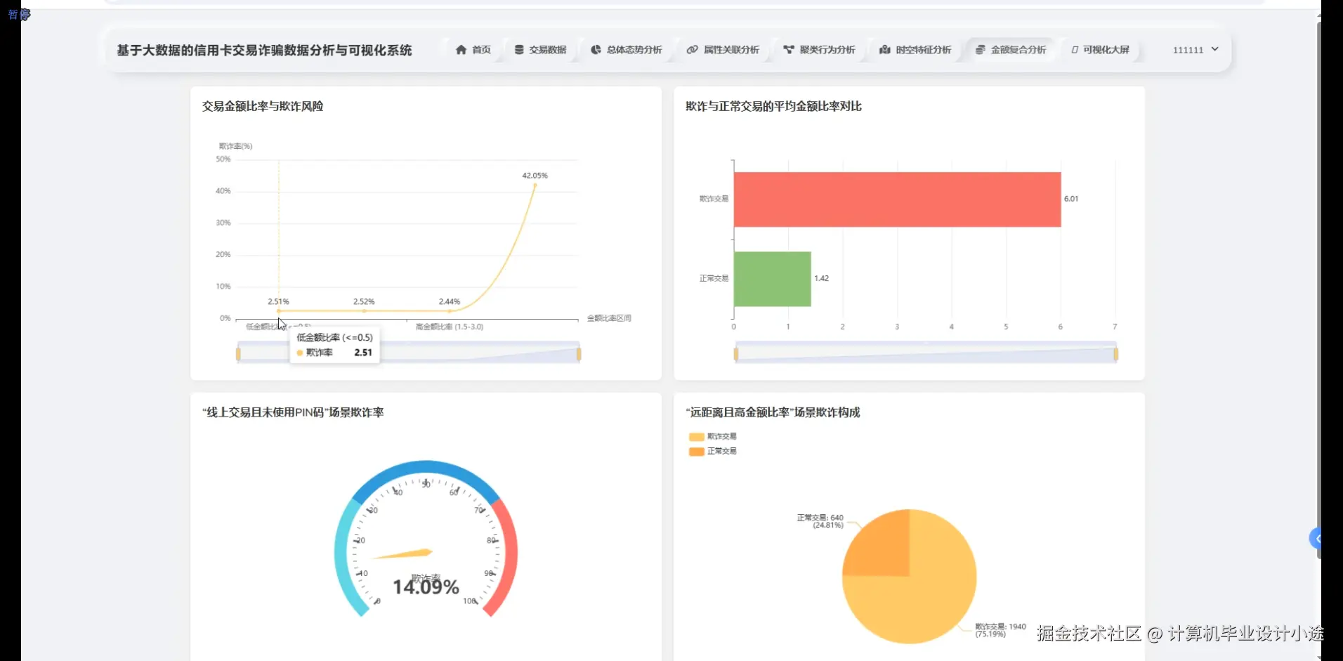Click the red 欺诈交易 bar
Screen dimensions: 1343x661
click(x=897, y=199)
